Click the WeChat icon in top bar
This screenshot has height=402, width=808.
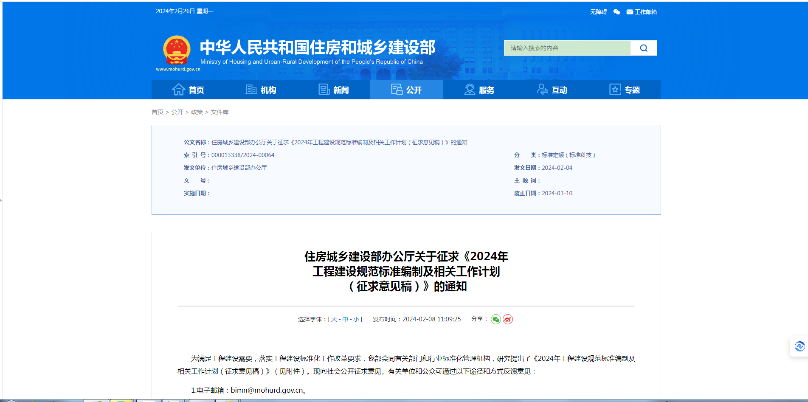coord(617,12)
